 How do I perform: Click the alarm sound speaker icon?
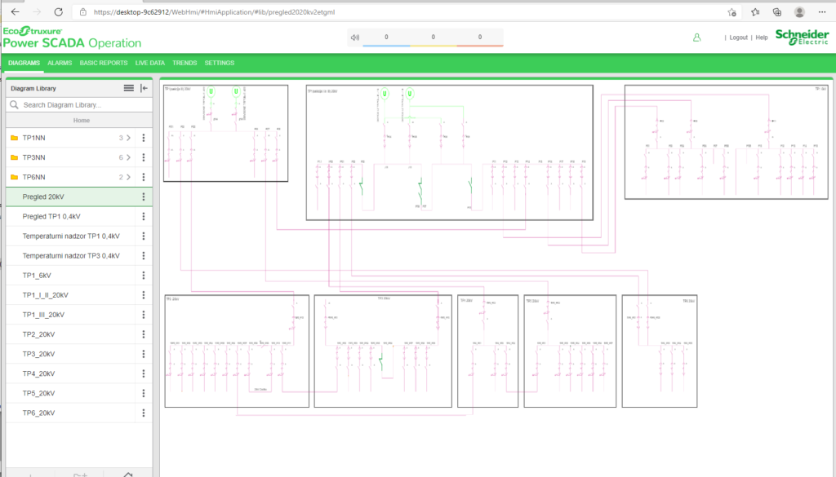355,38
